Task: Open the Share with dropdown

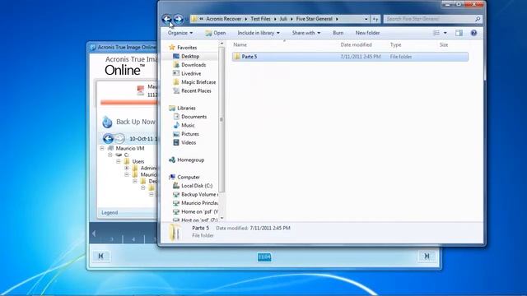Action: (x=306, y=33)
